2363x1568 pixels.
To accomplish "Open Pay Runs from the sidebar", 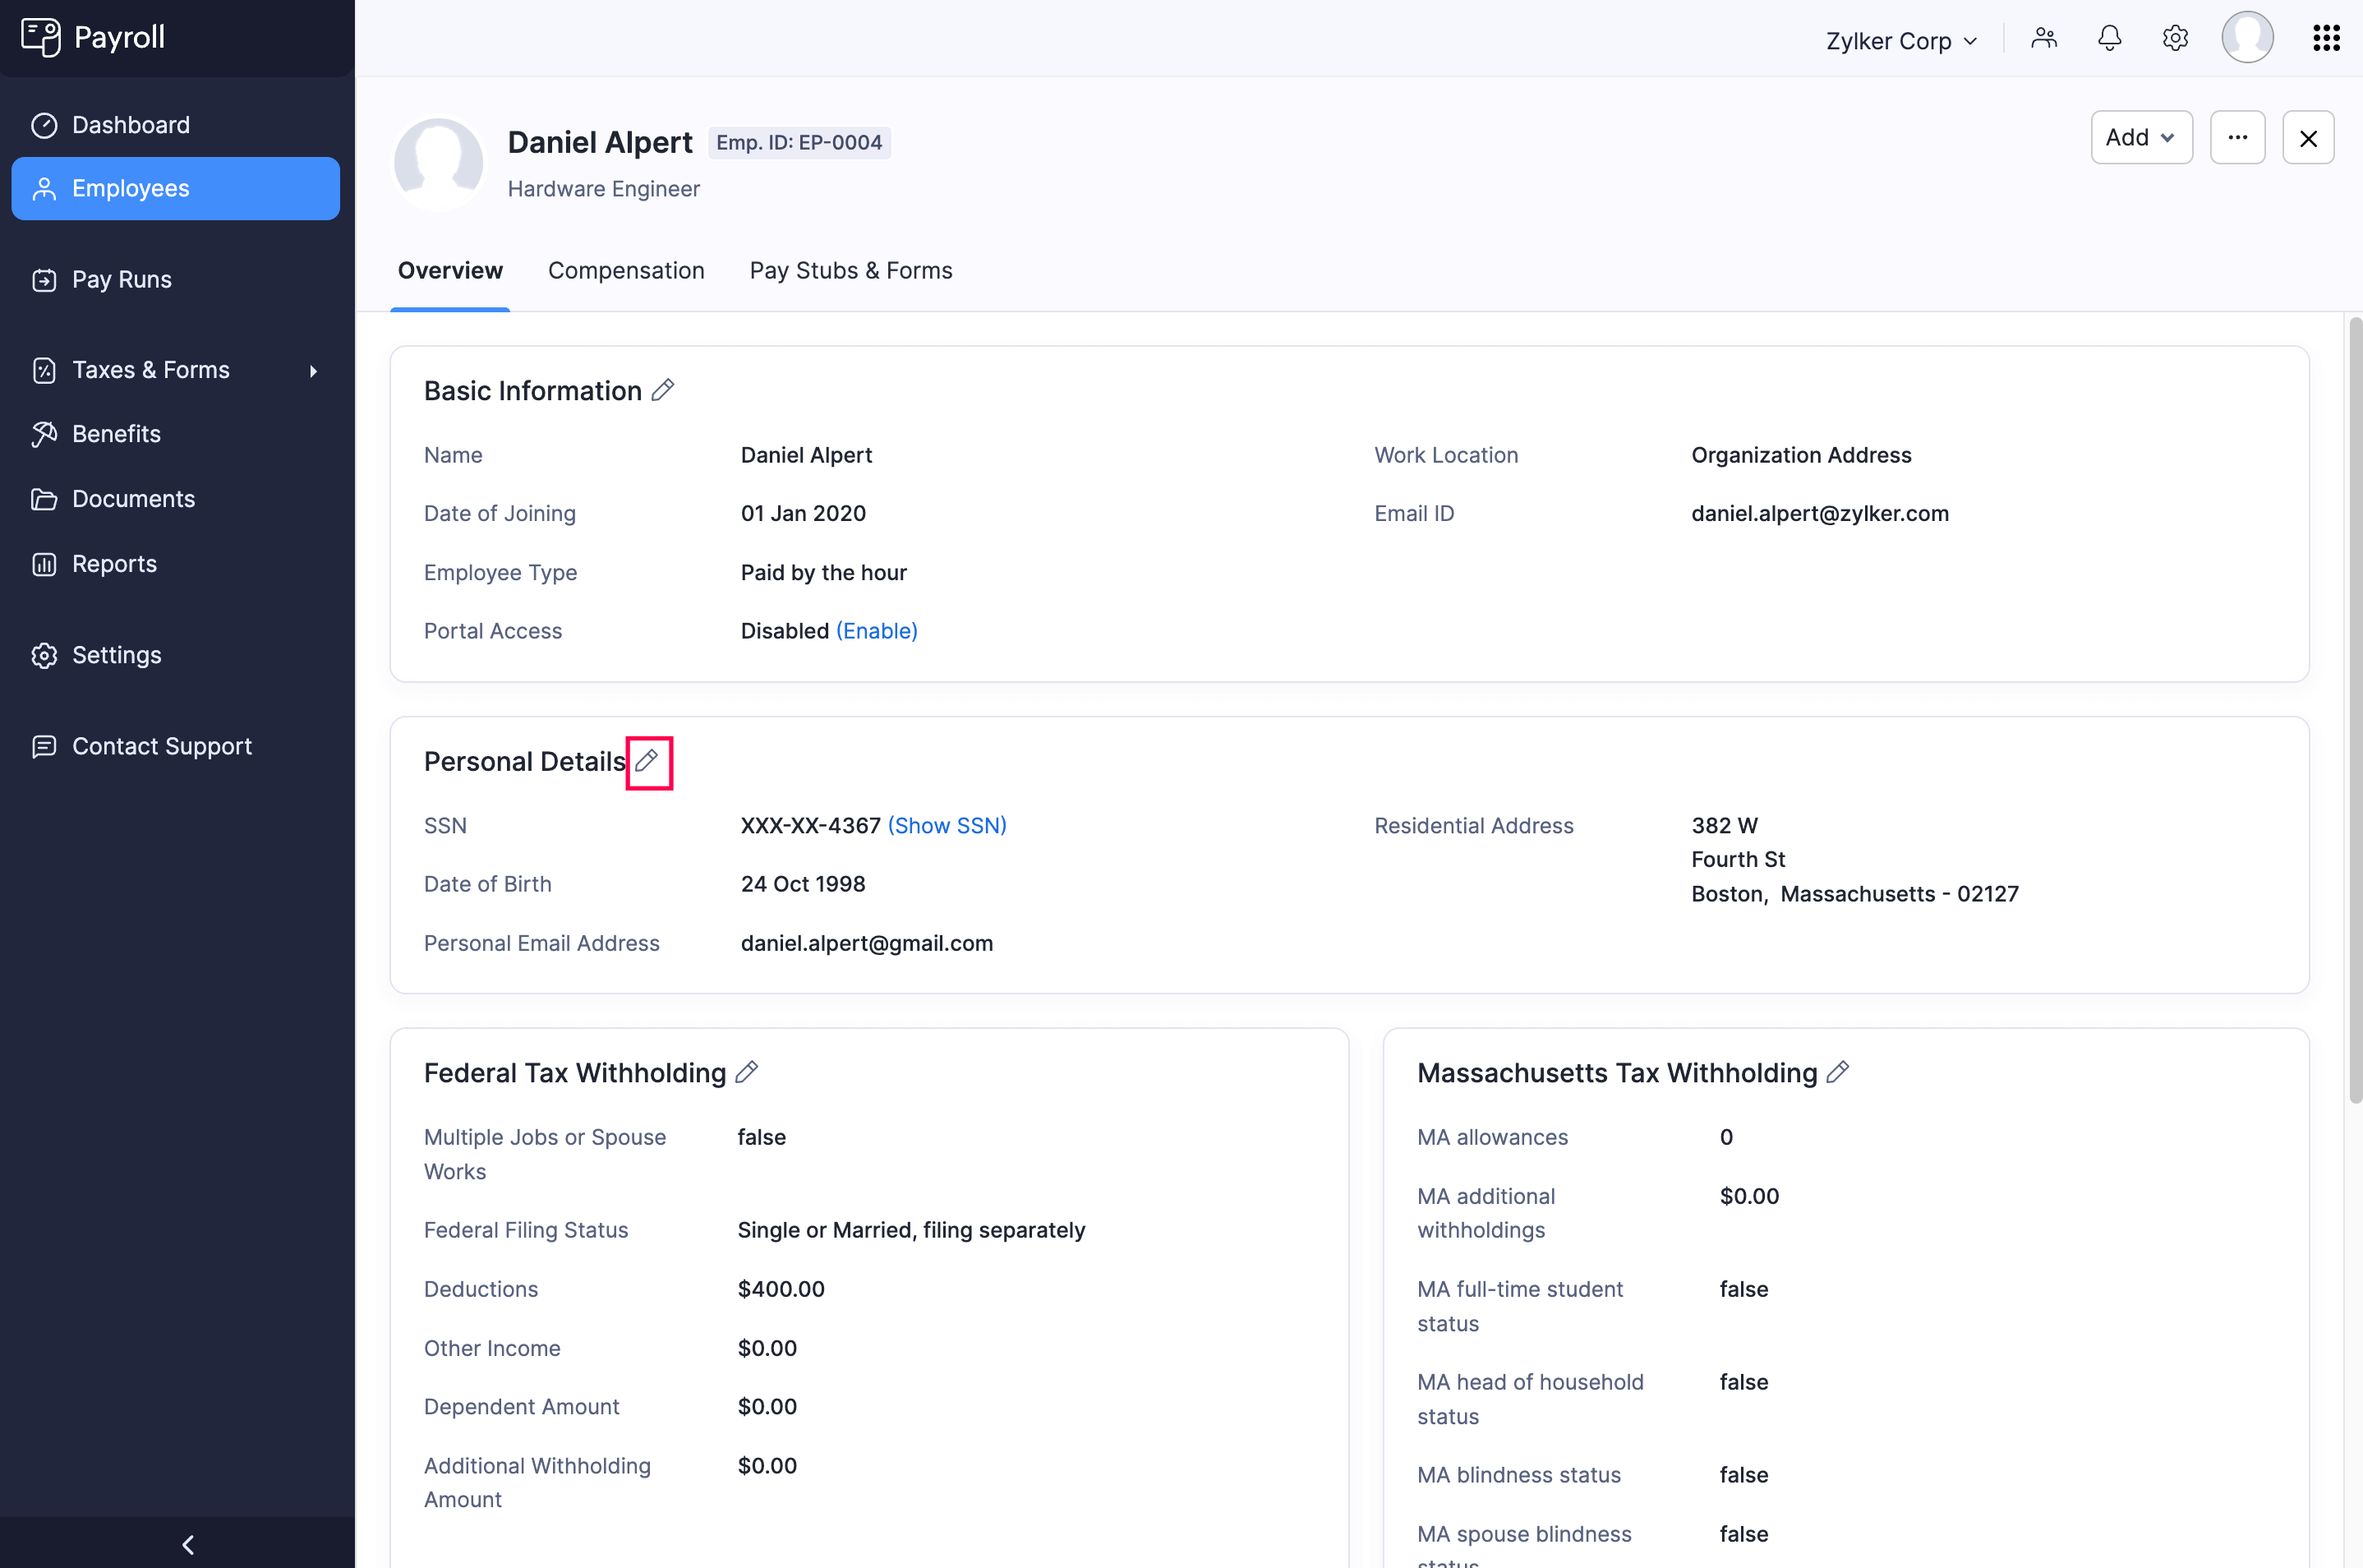I will (121, 279).
